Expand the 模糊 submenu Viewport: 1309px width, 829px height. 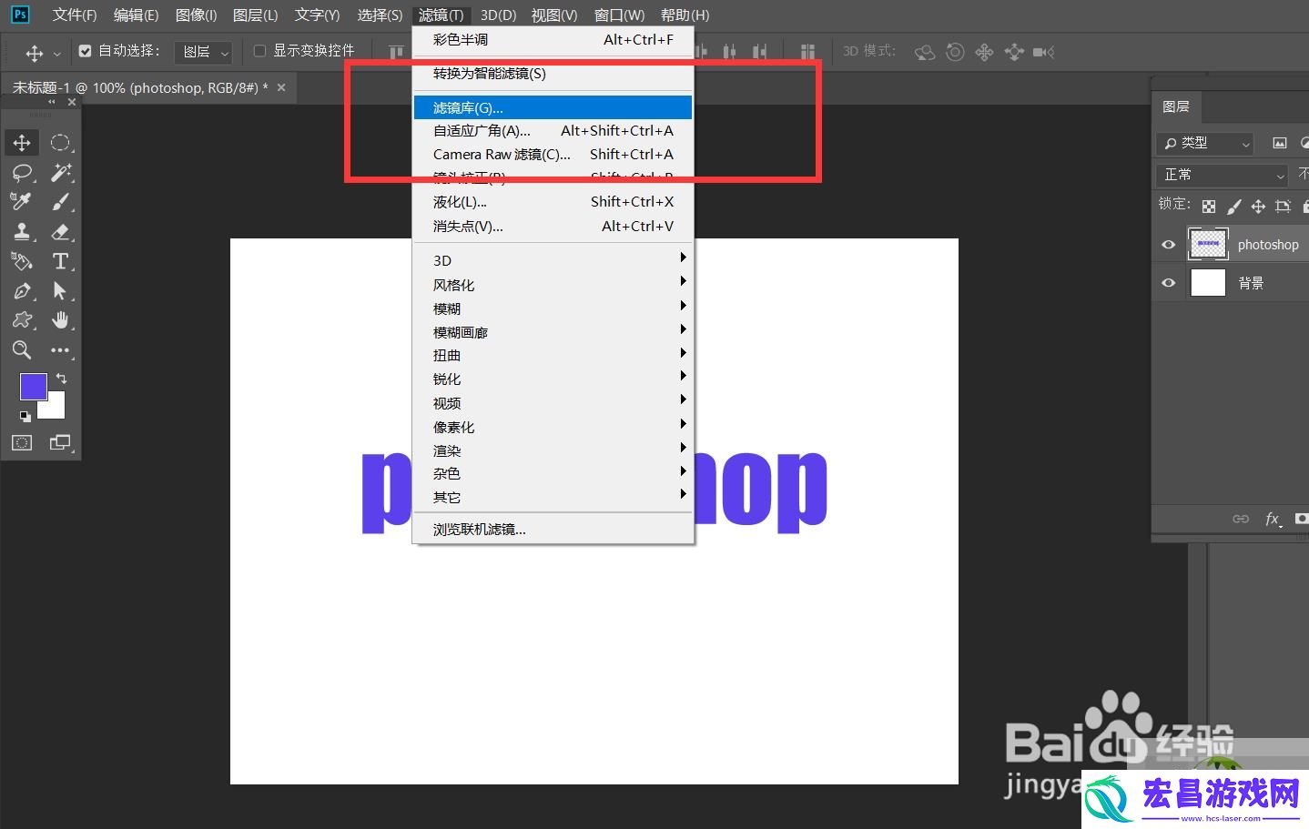[553, 308]
